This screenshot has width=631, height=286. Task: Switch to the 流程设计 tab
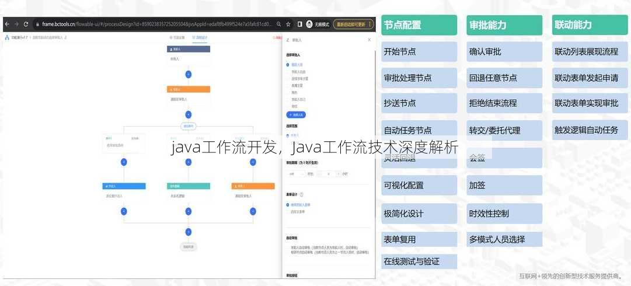199,37
